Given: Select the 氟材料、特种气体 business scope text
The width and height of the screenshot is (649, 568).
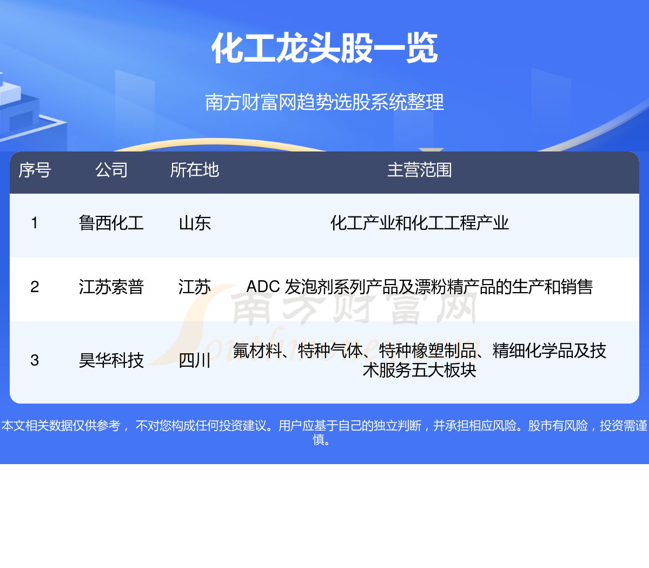Looking at the screenshot, I should pyautogui.click(x=420, y=360).
